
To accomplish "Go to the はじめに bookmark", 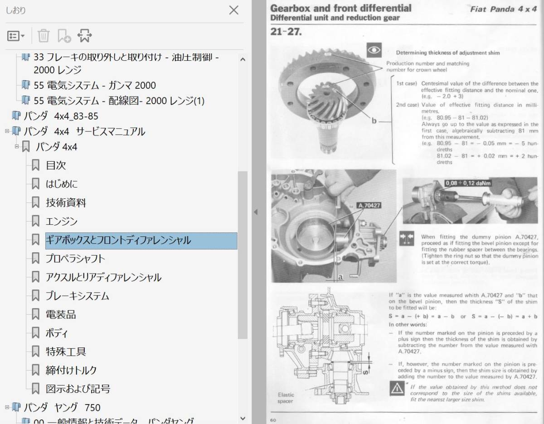I will (62, 184).
